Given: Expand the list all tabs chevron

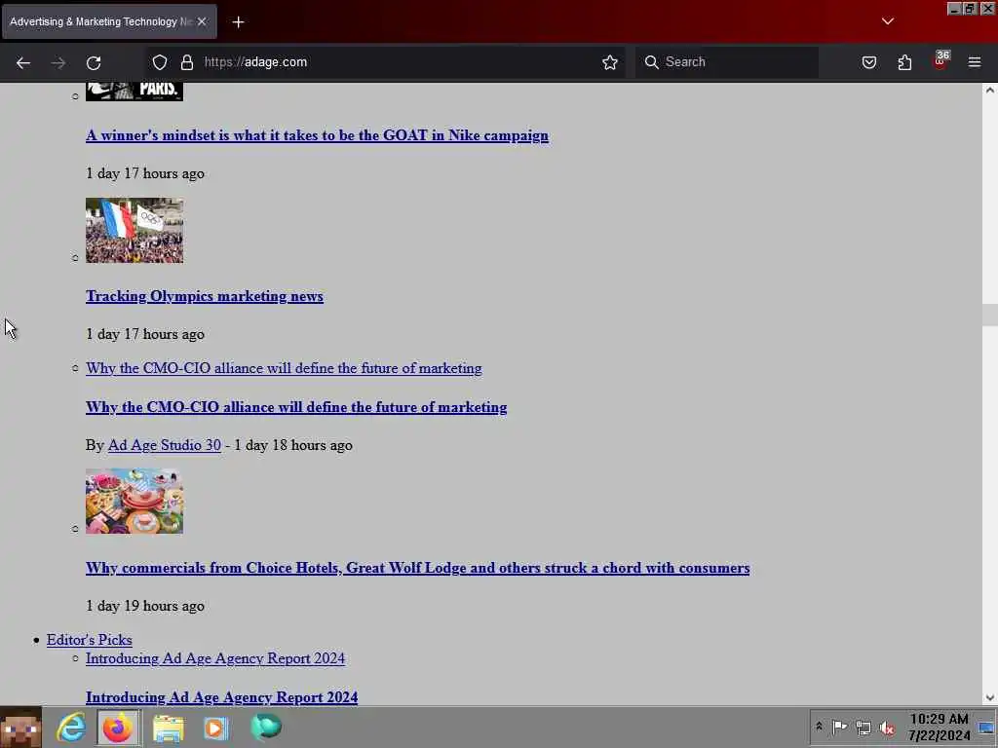Looking at the screenshot, I should (888, 21).
